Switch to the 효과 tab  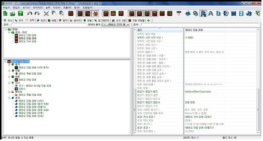click(x=41, y=20)
